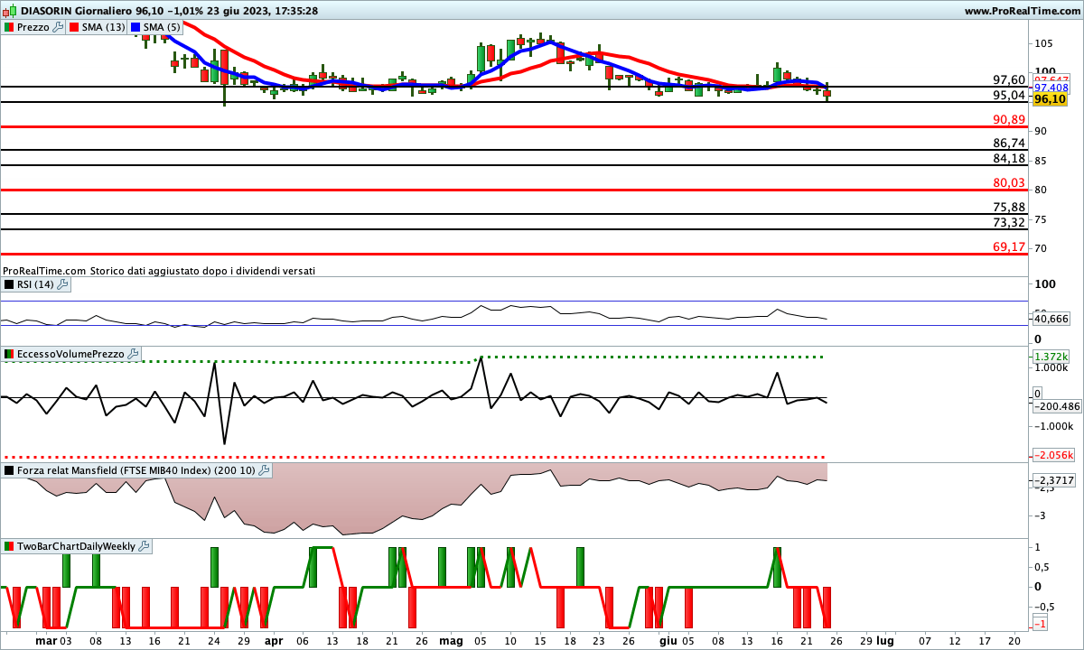Screen dimensions: 1084x650
Task: Click the RSI (14) wrench icon
Action: [61, 284]
